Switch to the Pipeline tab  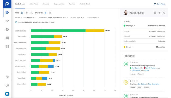(x=72, y=4)
